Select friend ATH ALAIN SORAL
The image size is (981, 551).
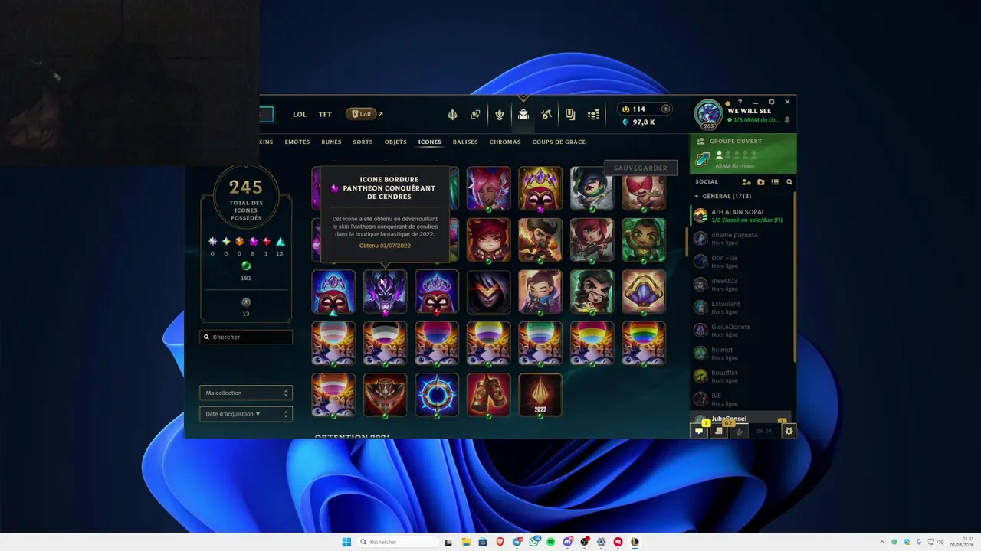(741, 216)
